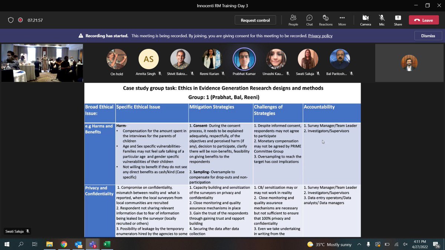Screen dimensions: 445x250
Task: Open the Privacy policy link
Action: point(320,36)
